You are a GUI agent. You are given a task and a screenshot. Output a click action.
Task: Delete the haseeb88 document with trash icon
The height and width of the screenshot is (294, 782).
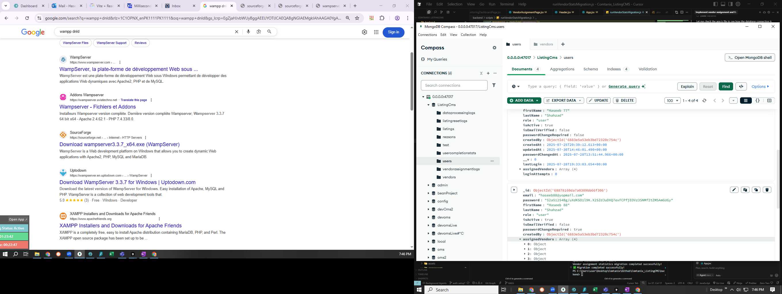pyautogui.click(x=767, y=190)
